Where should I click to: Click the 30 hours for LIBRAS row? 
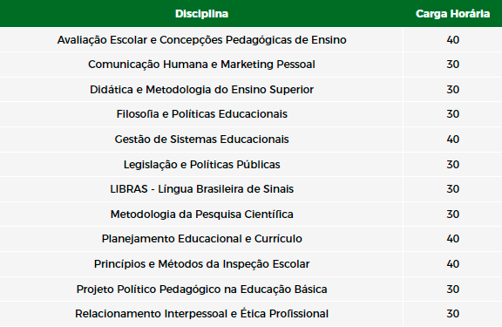[x=452, y=189]
